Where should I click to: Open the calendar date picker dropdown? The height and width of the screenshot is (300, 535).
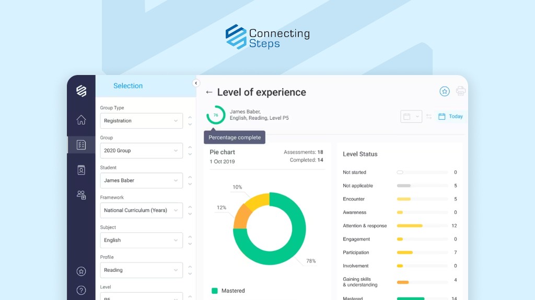(x=411, y=117)
